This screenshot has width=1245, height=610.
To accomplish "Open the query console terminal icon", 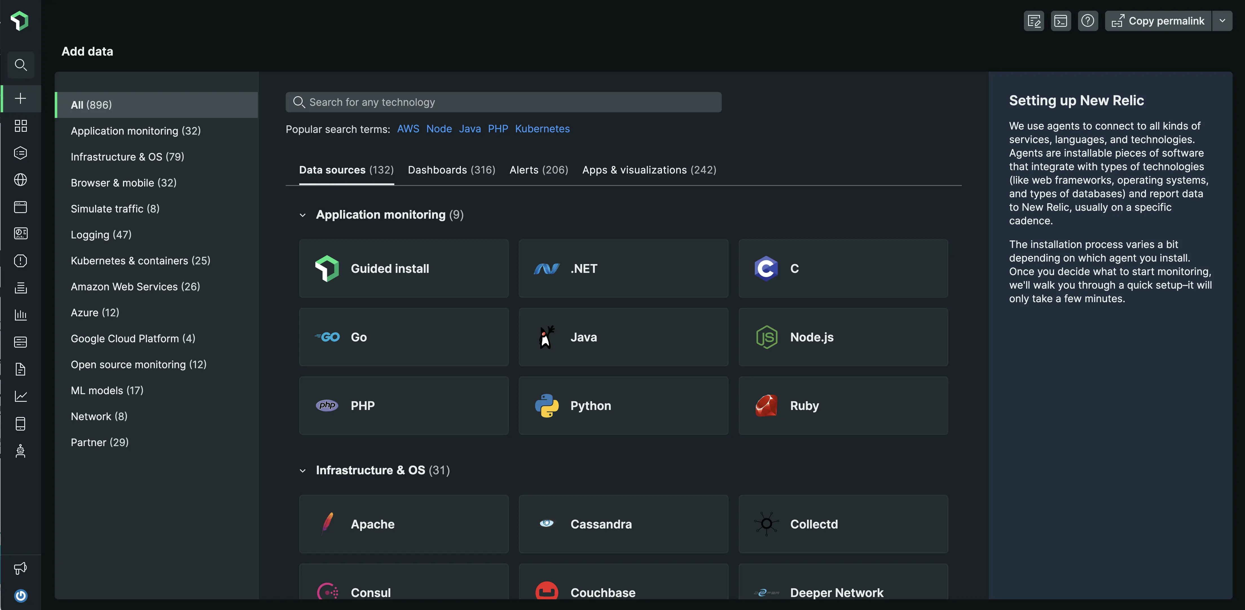I will (1061, 20).
